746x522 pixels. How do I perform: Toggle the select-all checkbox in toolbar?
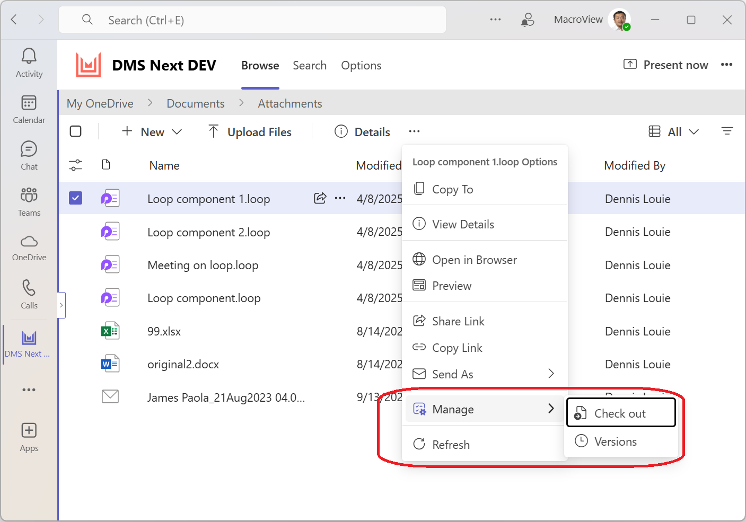(x=76, y=131)
